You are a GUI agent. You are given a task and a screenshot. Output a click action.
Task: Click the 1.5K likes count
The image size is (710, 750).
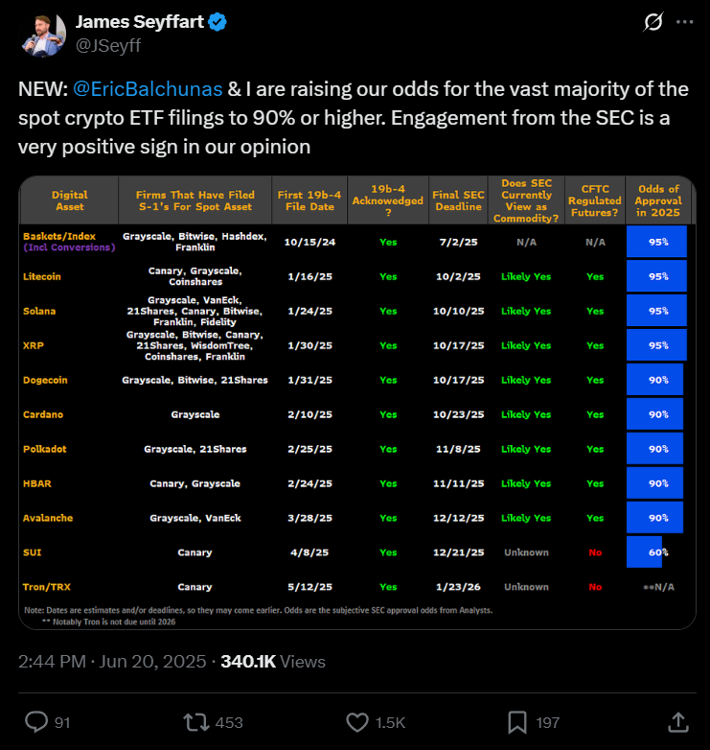point(389,722)
